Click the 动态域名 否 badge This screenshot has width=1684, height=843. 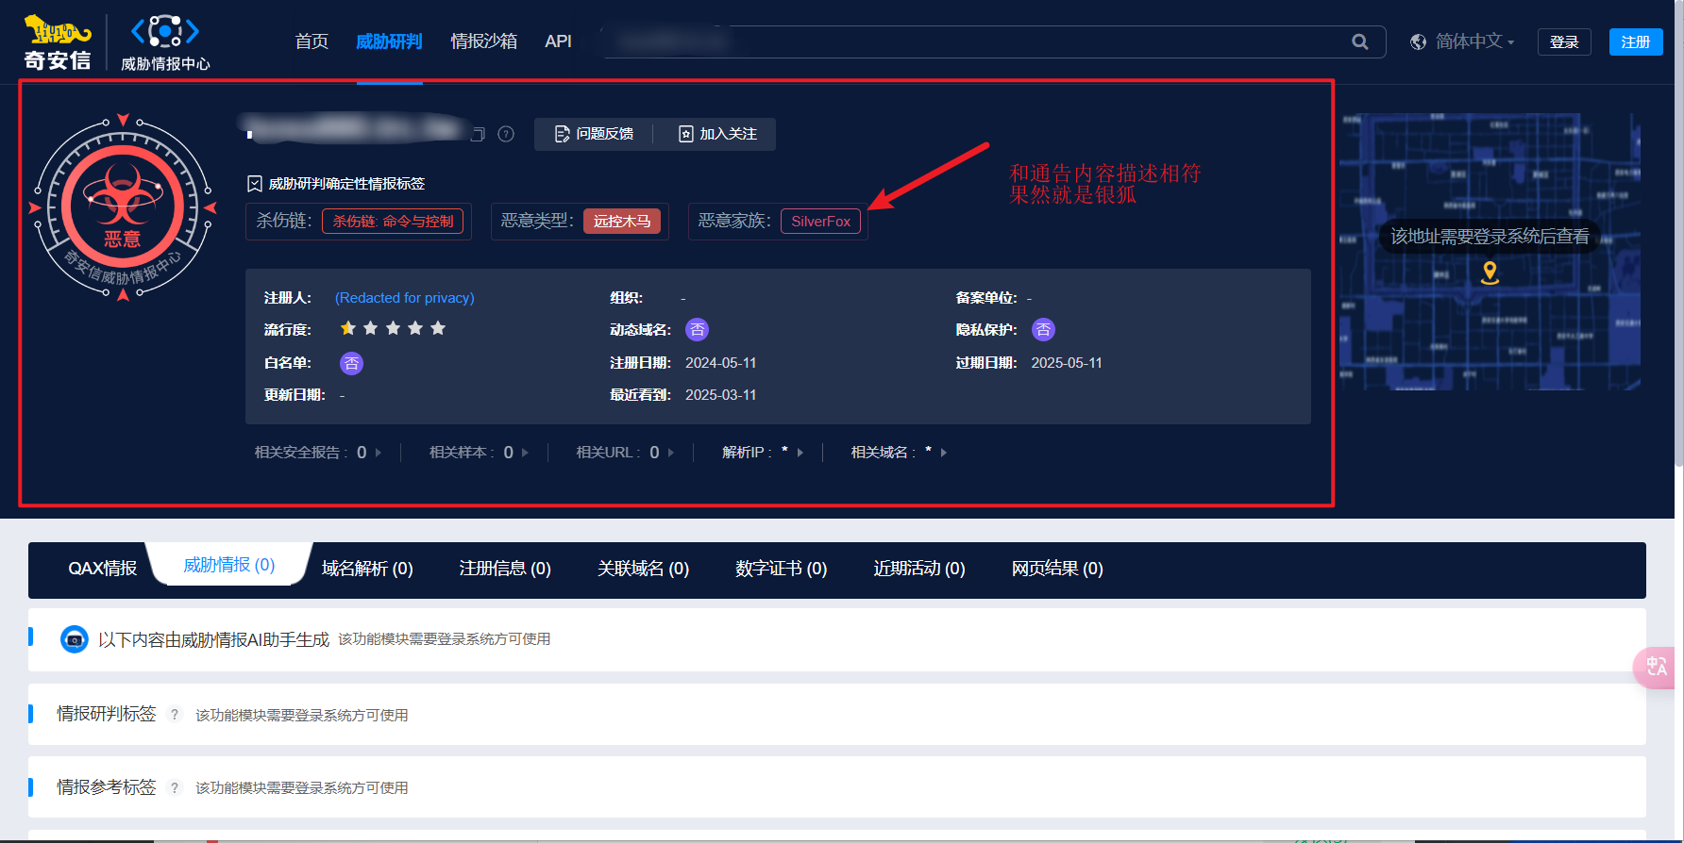(697, 329)
